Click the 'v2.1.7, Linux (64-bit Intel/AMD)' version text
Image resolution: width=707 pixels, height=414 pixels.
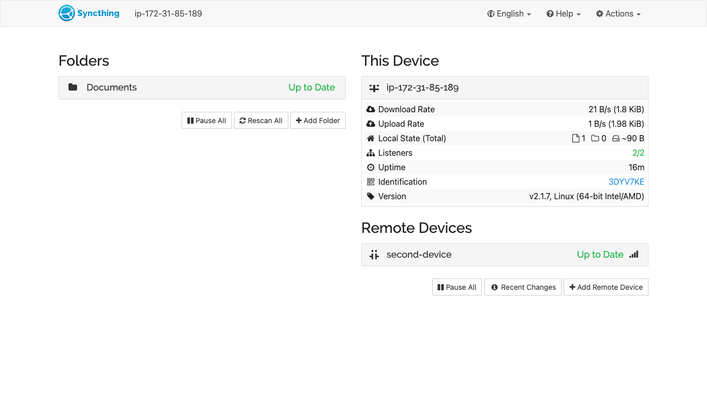click(586, 196)
